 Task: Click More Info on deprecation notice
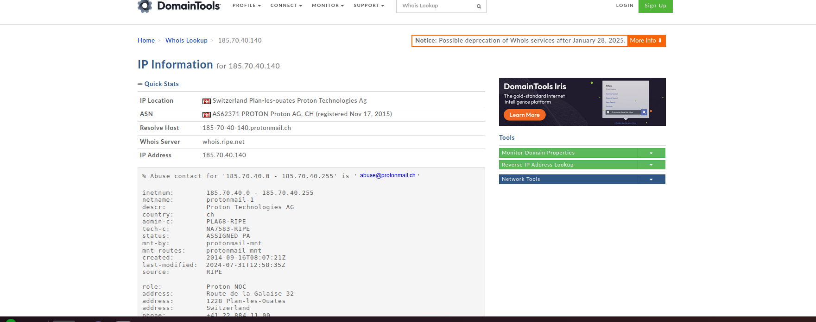646,41
